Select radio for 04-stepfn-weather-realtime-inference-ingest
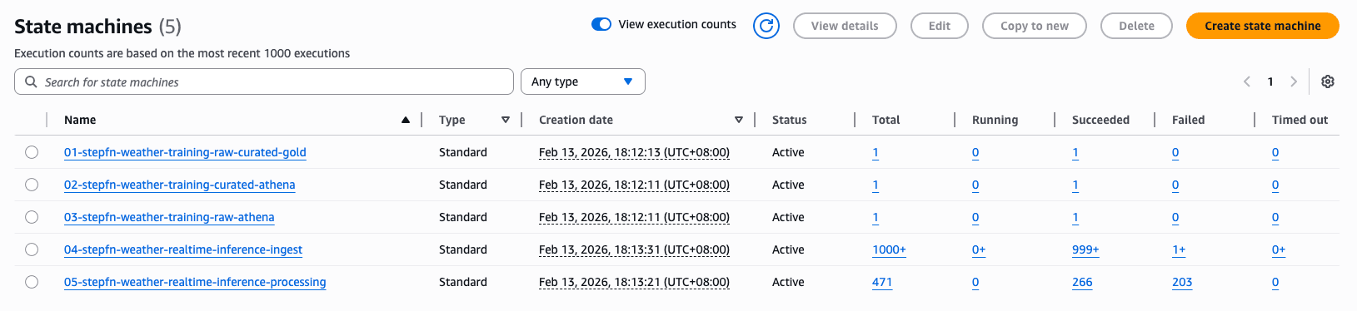The width and height of the screenshot is (1357, 311). click(x=32, y=249)
